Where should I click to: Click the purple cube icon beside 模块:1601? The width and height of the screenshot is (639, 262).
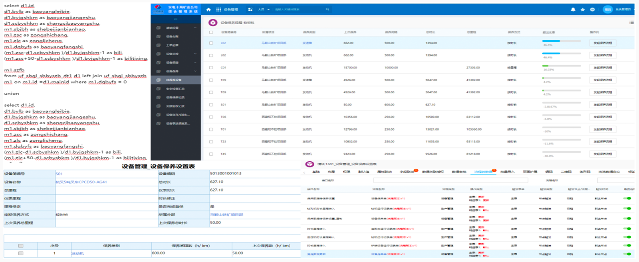[310, 164]
